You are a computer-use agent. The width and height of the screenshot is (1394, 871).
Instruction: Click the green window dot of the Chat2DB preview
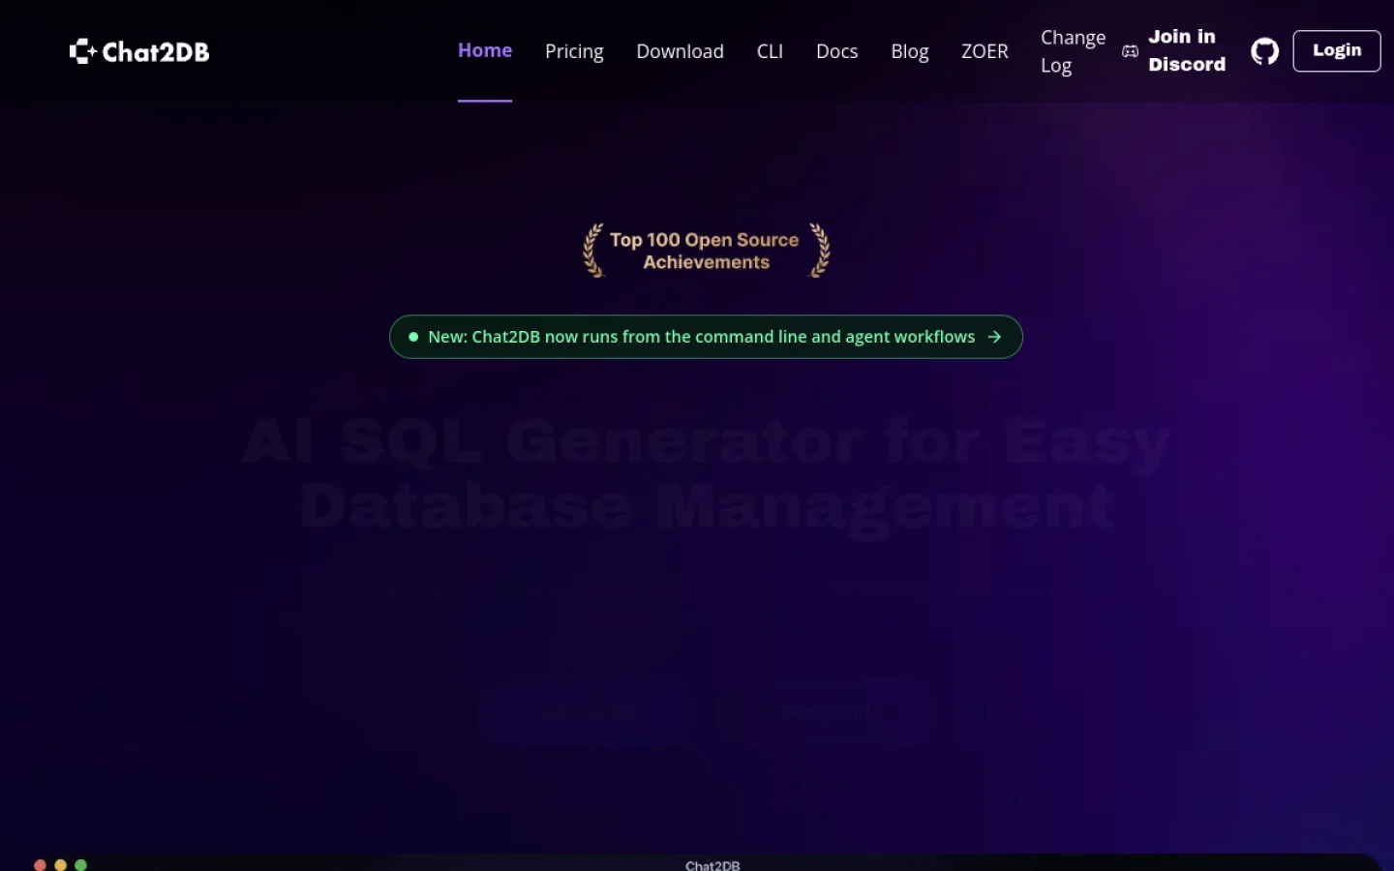click(80, 865)
